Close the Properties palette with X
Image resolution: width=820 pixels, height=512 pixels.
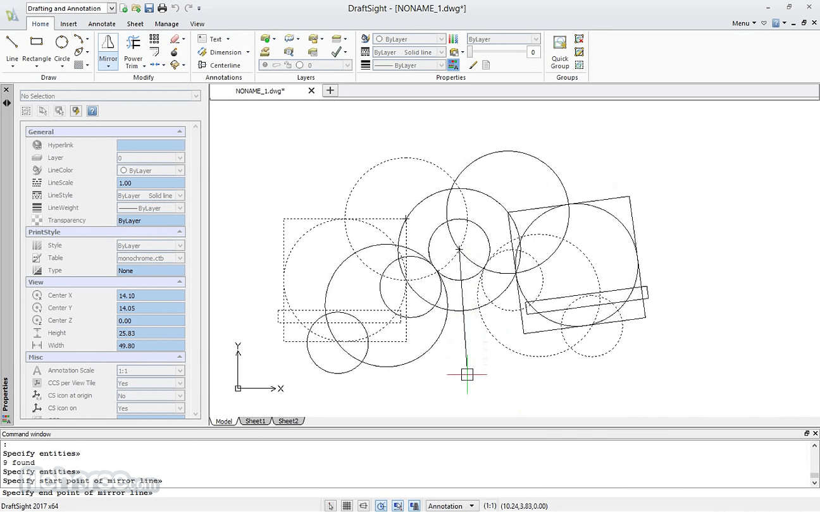[6, 90]
